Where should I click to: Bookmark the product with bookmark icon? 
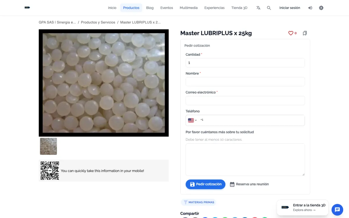click(x=305, y=33)
